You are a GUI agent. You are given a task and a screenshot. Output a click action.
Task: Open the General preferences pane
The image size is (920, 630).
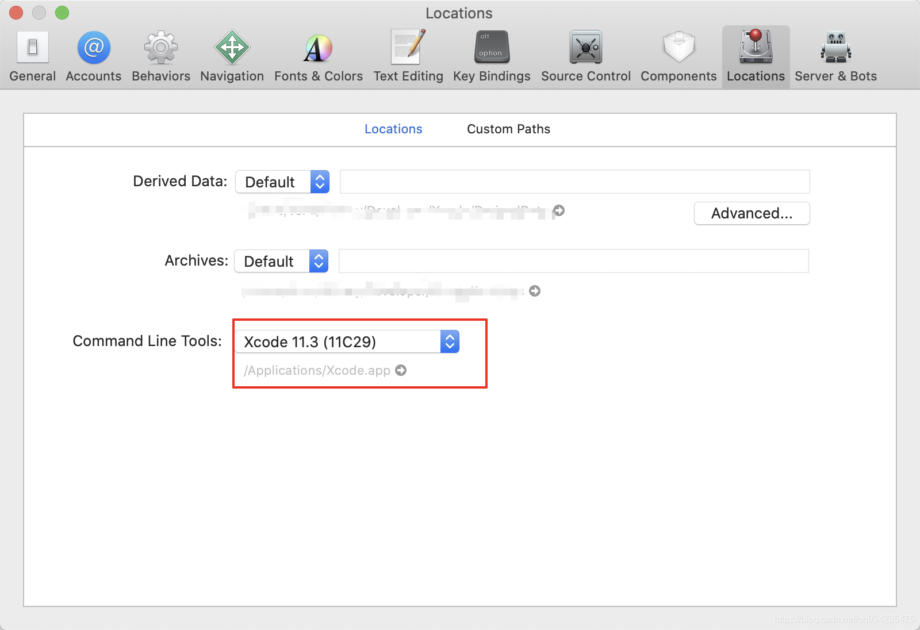pyautogui.click(x=33, y=57)
